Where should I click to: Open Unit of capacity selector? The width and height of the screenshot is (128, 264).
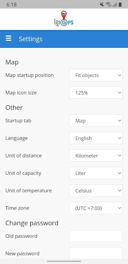(x=96, y=173)
